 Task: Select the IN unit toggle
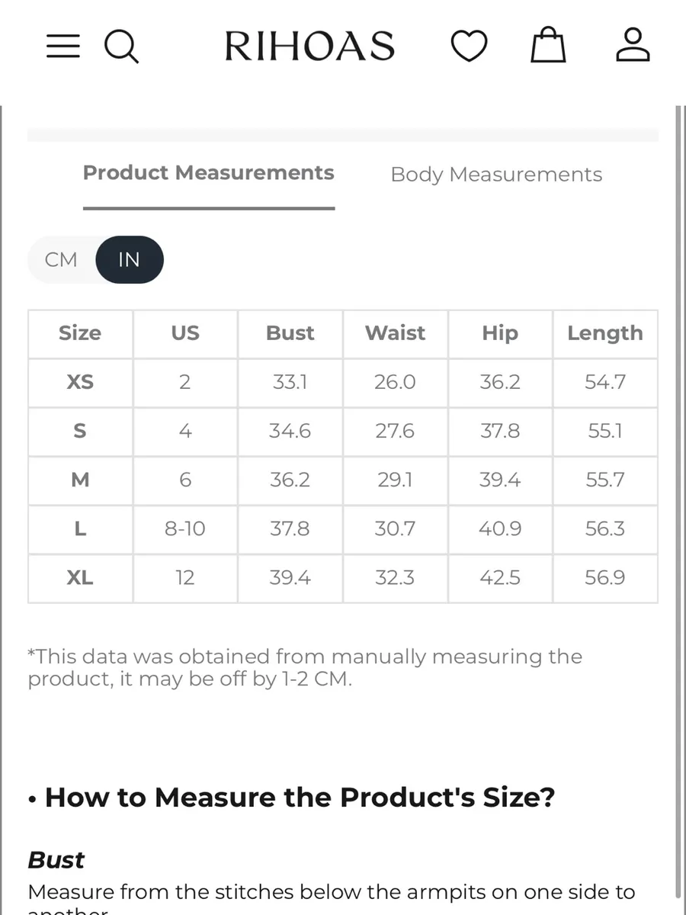pos(129,260)
